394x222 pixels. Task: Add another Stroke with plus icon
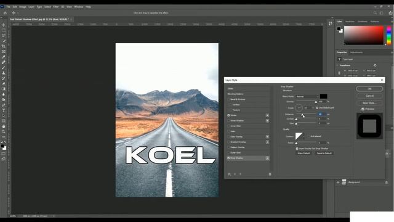pyautogui.click(x=267, y=115)
